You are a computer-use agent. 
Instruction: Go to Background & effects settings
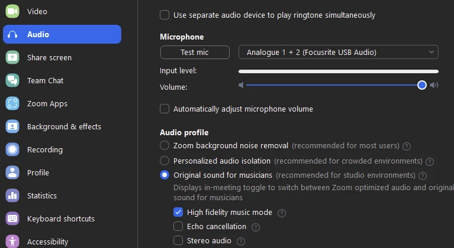[62, 126]
